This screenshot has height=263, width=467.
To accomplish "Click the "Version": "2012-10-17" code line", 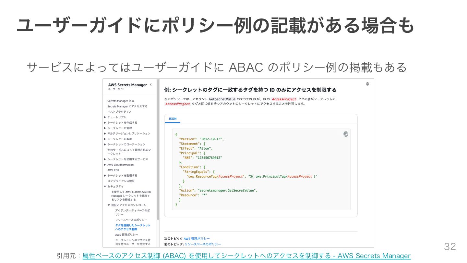I will [x=201, y=139].
